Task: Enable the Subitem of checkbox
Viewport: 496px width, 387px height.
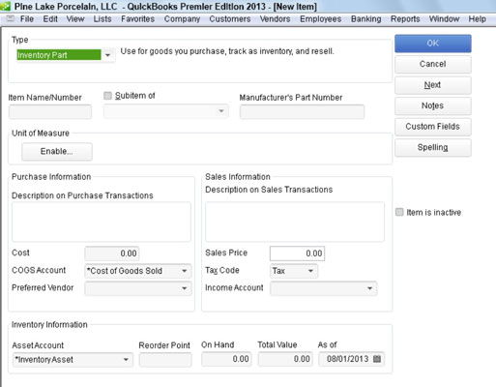Action: point(107,96)
